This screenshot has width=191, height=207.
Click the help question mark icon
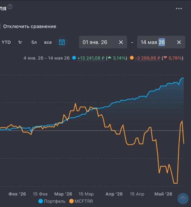10,7
